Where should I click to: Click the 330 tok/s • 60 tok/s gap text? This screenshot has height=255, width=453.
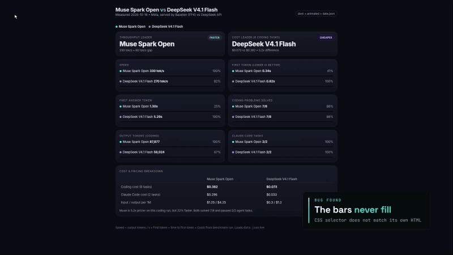click(x=136, y=50)
